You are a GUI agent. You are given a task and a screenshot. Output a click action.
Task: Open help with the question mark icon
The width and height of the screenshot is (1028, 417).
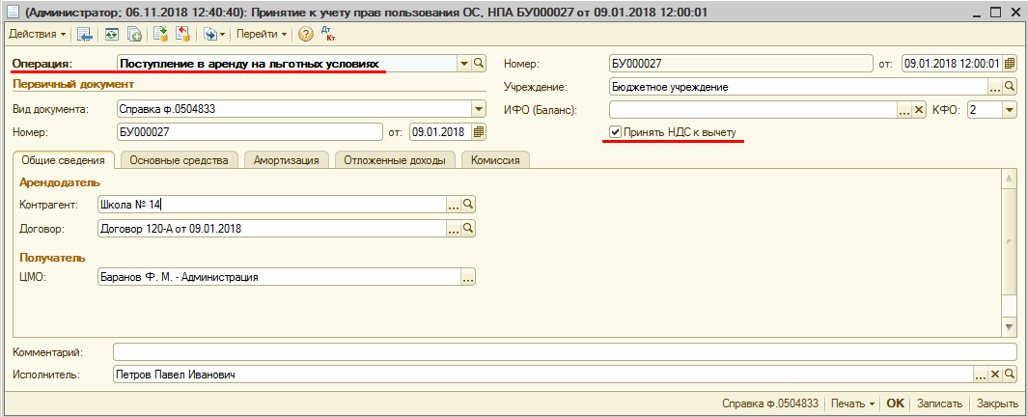(x=306, y=34)
